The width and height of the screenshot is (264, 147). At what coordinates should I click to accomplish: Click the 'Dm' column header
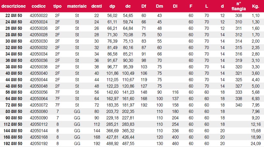(x=159, y=6)
